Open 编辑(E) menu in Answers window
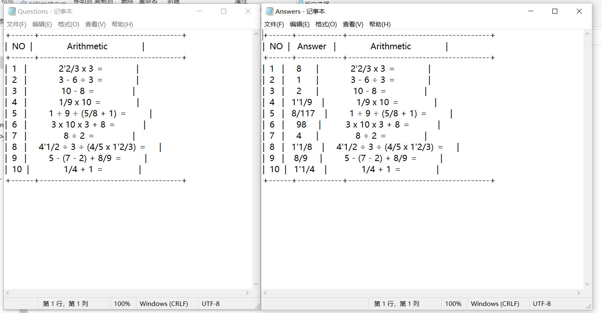602x313 pixels. 300,24
